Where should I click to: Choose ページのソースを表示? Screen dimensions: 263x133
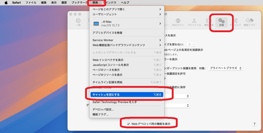point(127,70)
